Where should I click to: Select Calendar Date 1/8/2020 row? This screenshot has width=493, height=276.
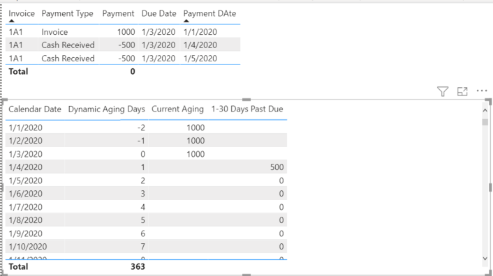point(25,220)
